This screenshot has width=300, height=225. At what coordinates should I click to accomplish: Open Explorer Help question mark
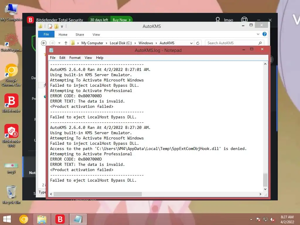pos(265,34)
